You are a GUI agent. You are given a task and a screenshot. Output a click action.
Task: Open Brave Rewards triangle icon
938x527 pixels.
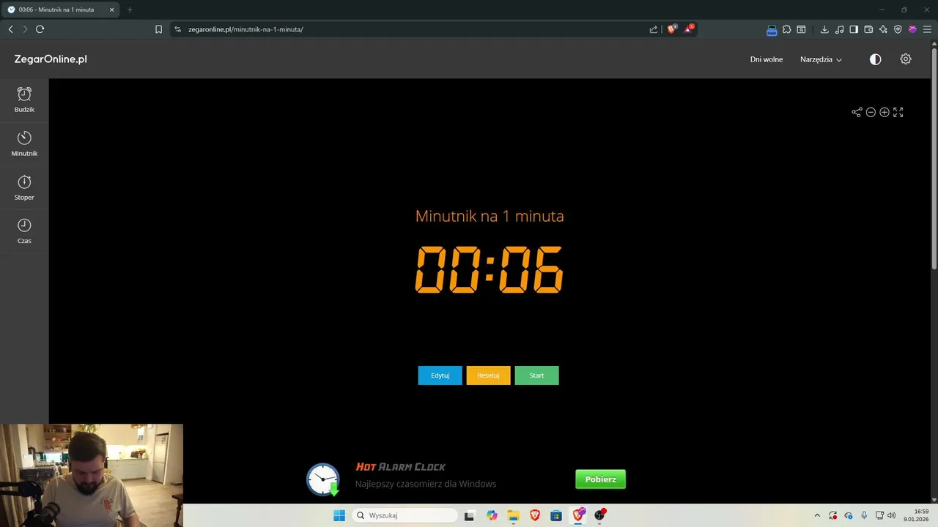[x=689, y=29]
